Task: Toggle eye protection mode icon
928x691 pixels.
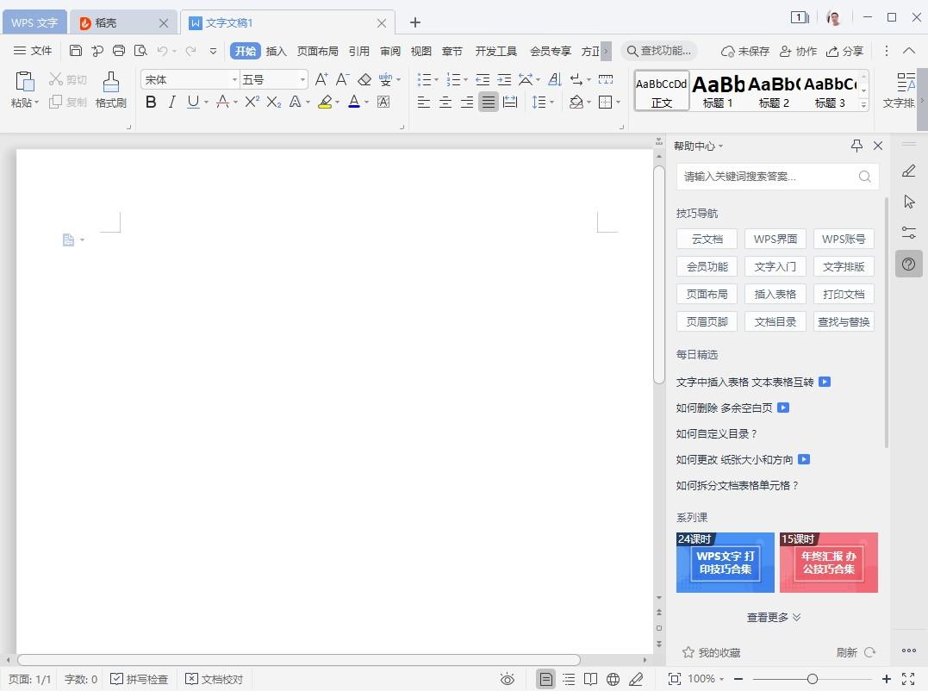Action: pos(508,679)
